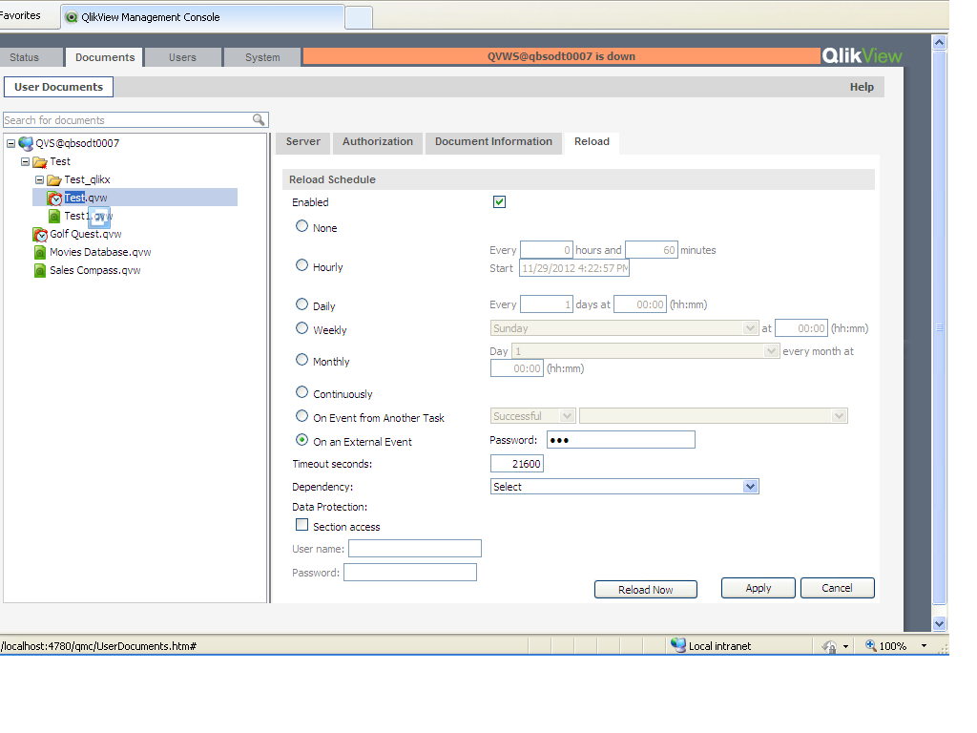Screen dimensions: 977x733
Task: Click the Favorites button
Action: (x=20, y=15)
